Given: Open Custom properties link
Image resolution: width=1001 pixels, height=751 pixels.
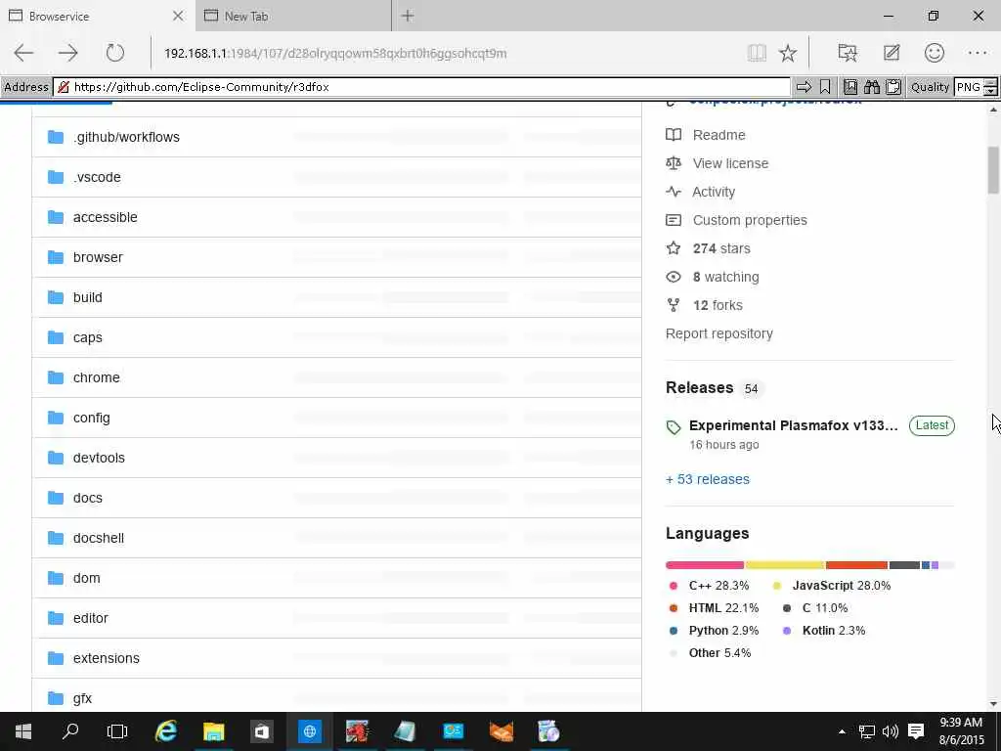Looking at the screenshot, I should (750, 220).
